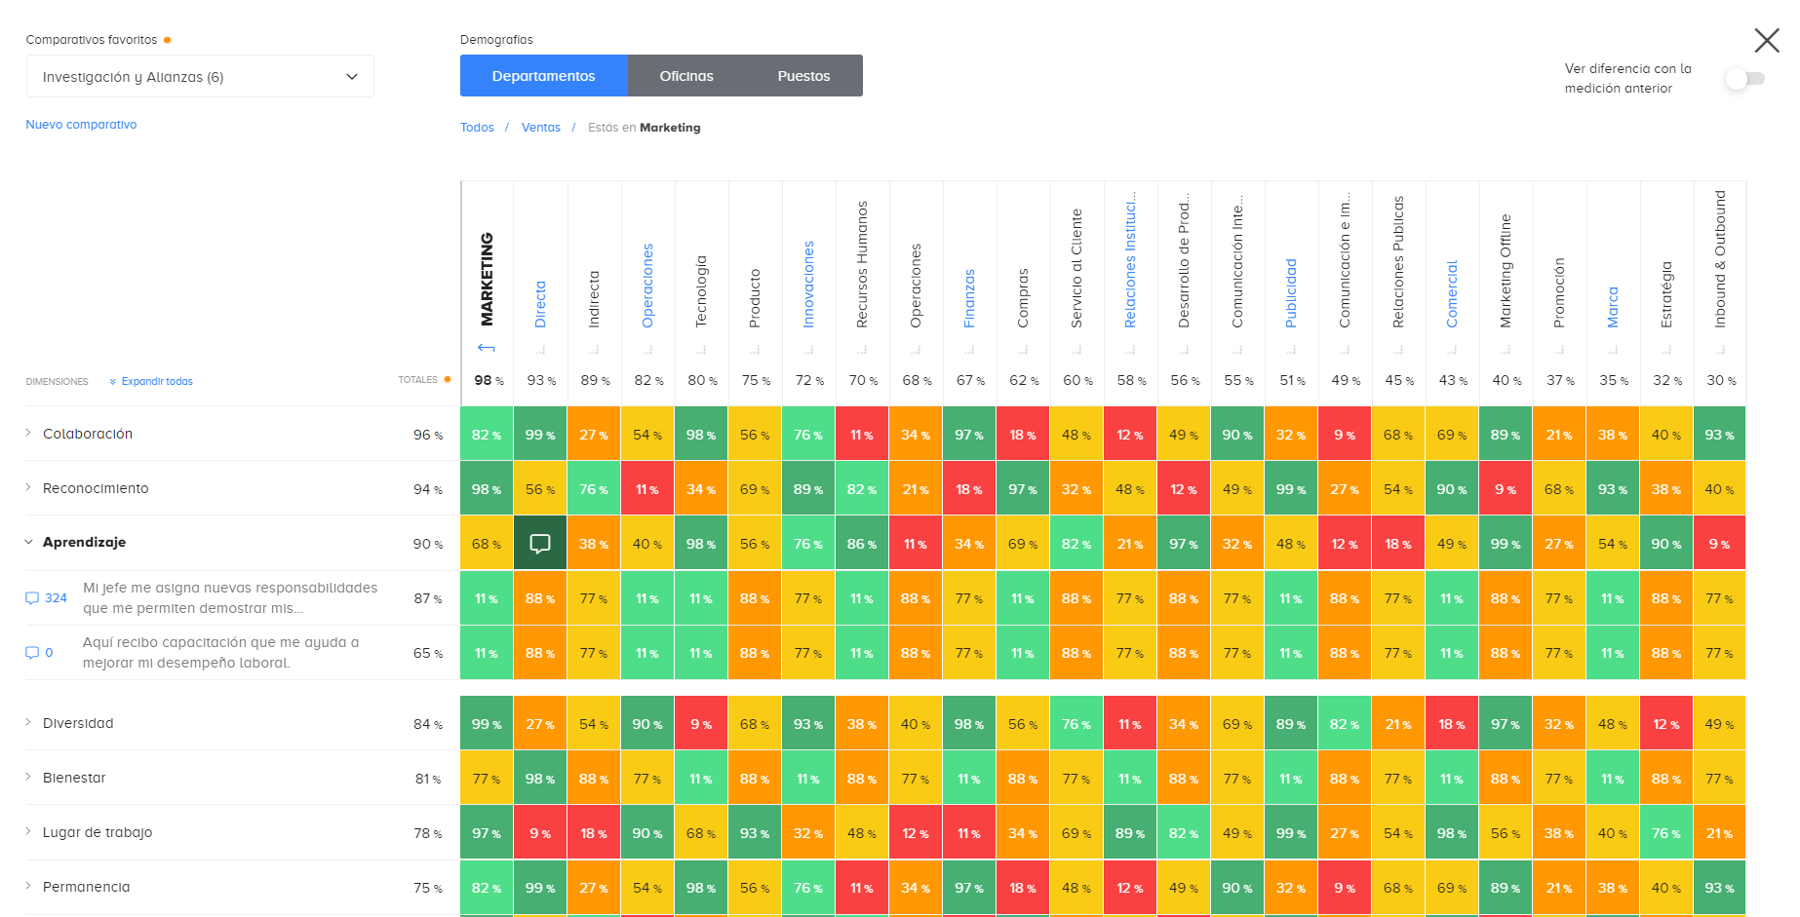Image resolution: width=1800 pixels, height=917 pixels.
Task: Go back to Ventas in the breadcrumb
Action: (540, 127)
